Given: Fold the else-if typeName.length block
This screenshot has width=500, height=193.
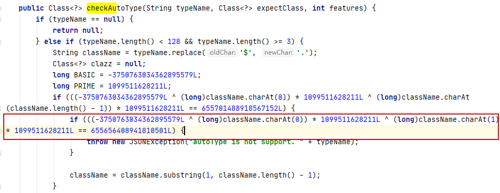Looking at the screenshot, I should pyautogui.click(x=1, y=42).
